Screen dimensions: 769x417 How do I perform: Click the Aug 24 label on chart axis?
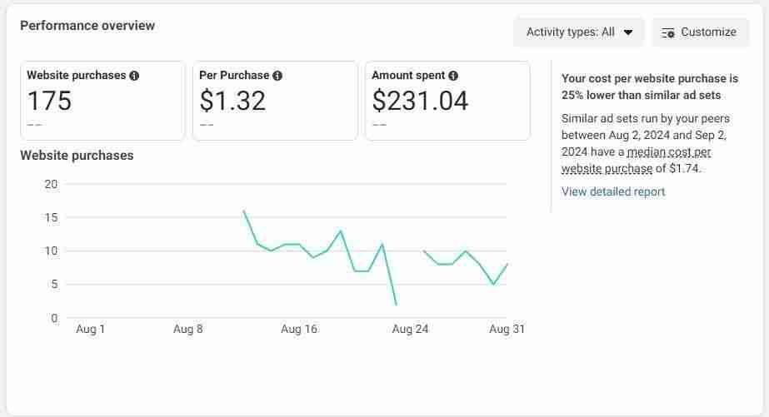click(x=410, y=330)
